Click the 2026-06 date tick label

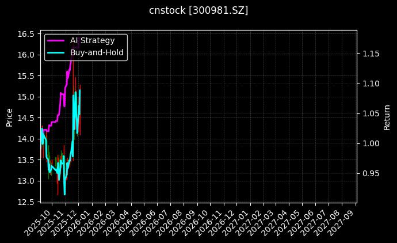(144, 223)
